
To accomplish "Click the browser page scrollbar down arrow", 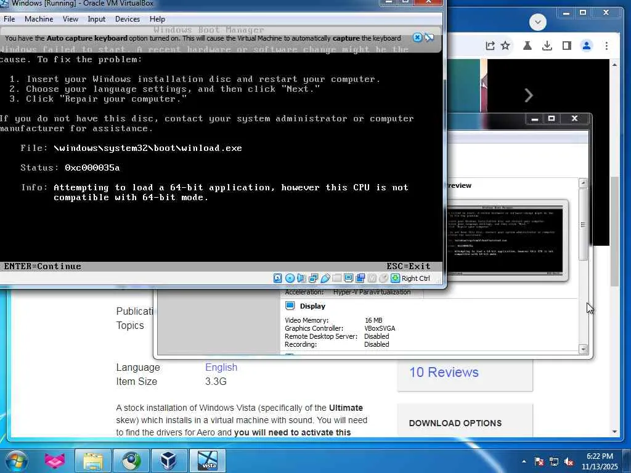I will click(614, 432).
